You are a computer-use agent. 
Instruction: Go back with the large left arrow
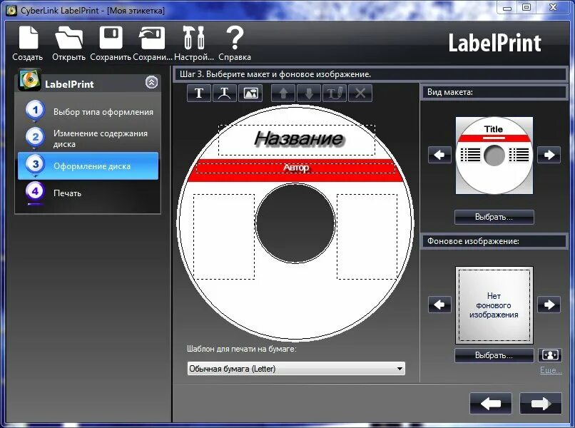pos(491,404)
